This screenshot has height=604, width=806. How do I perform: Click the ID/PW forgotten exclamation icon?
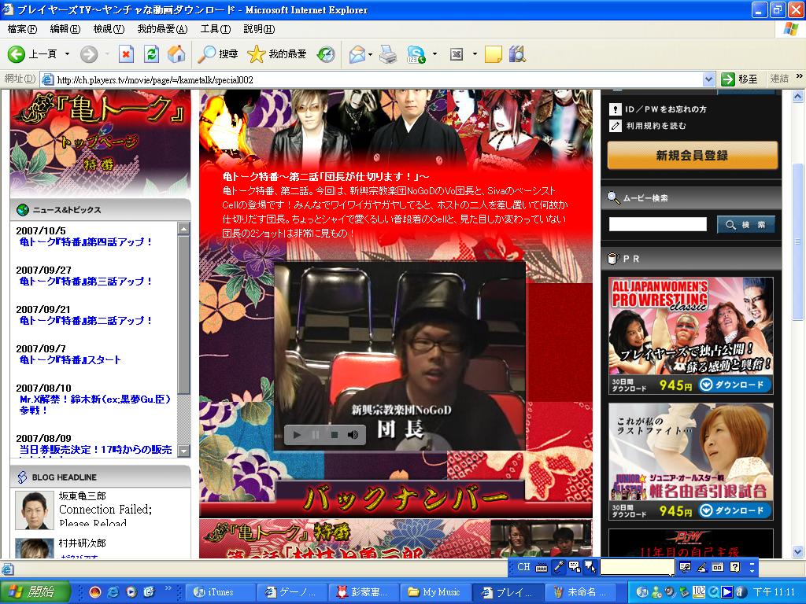tap(616, 109)
